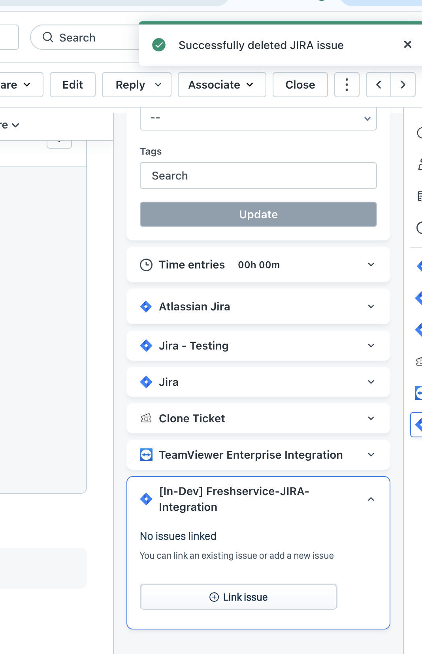This screenshot has height=654, width=422.
Task: Click the Jira - Testing diamond icon
Action: (146, 346)
